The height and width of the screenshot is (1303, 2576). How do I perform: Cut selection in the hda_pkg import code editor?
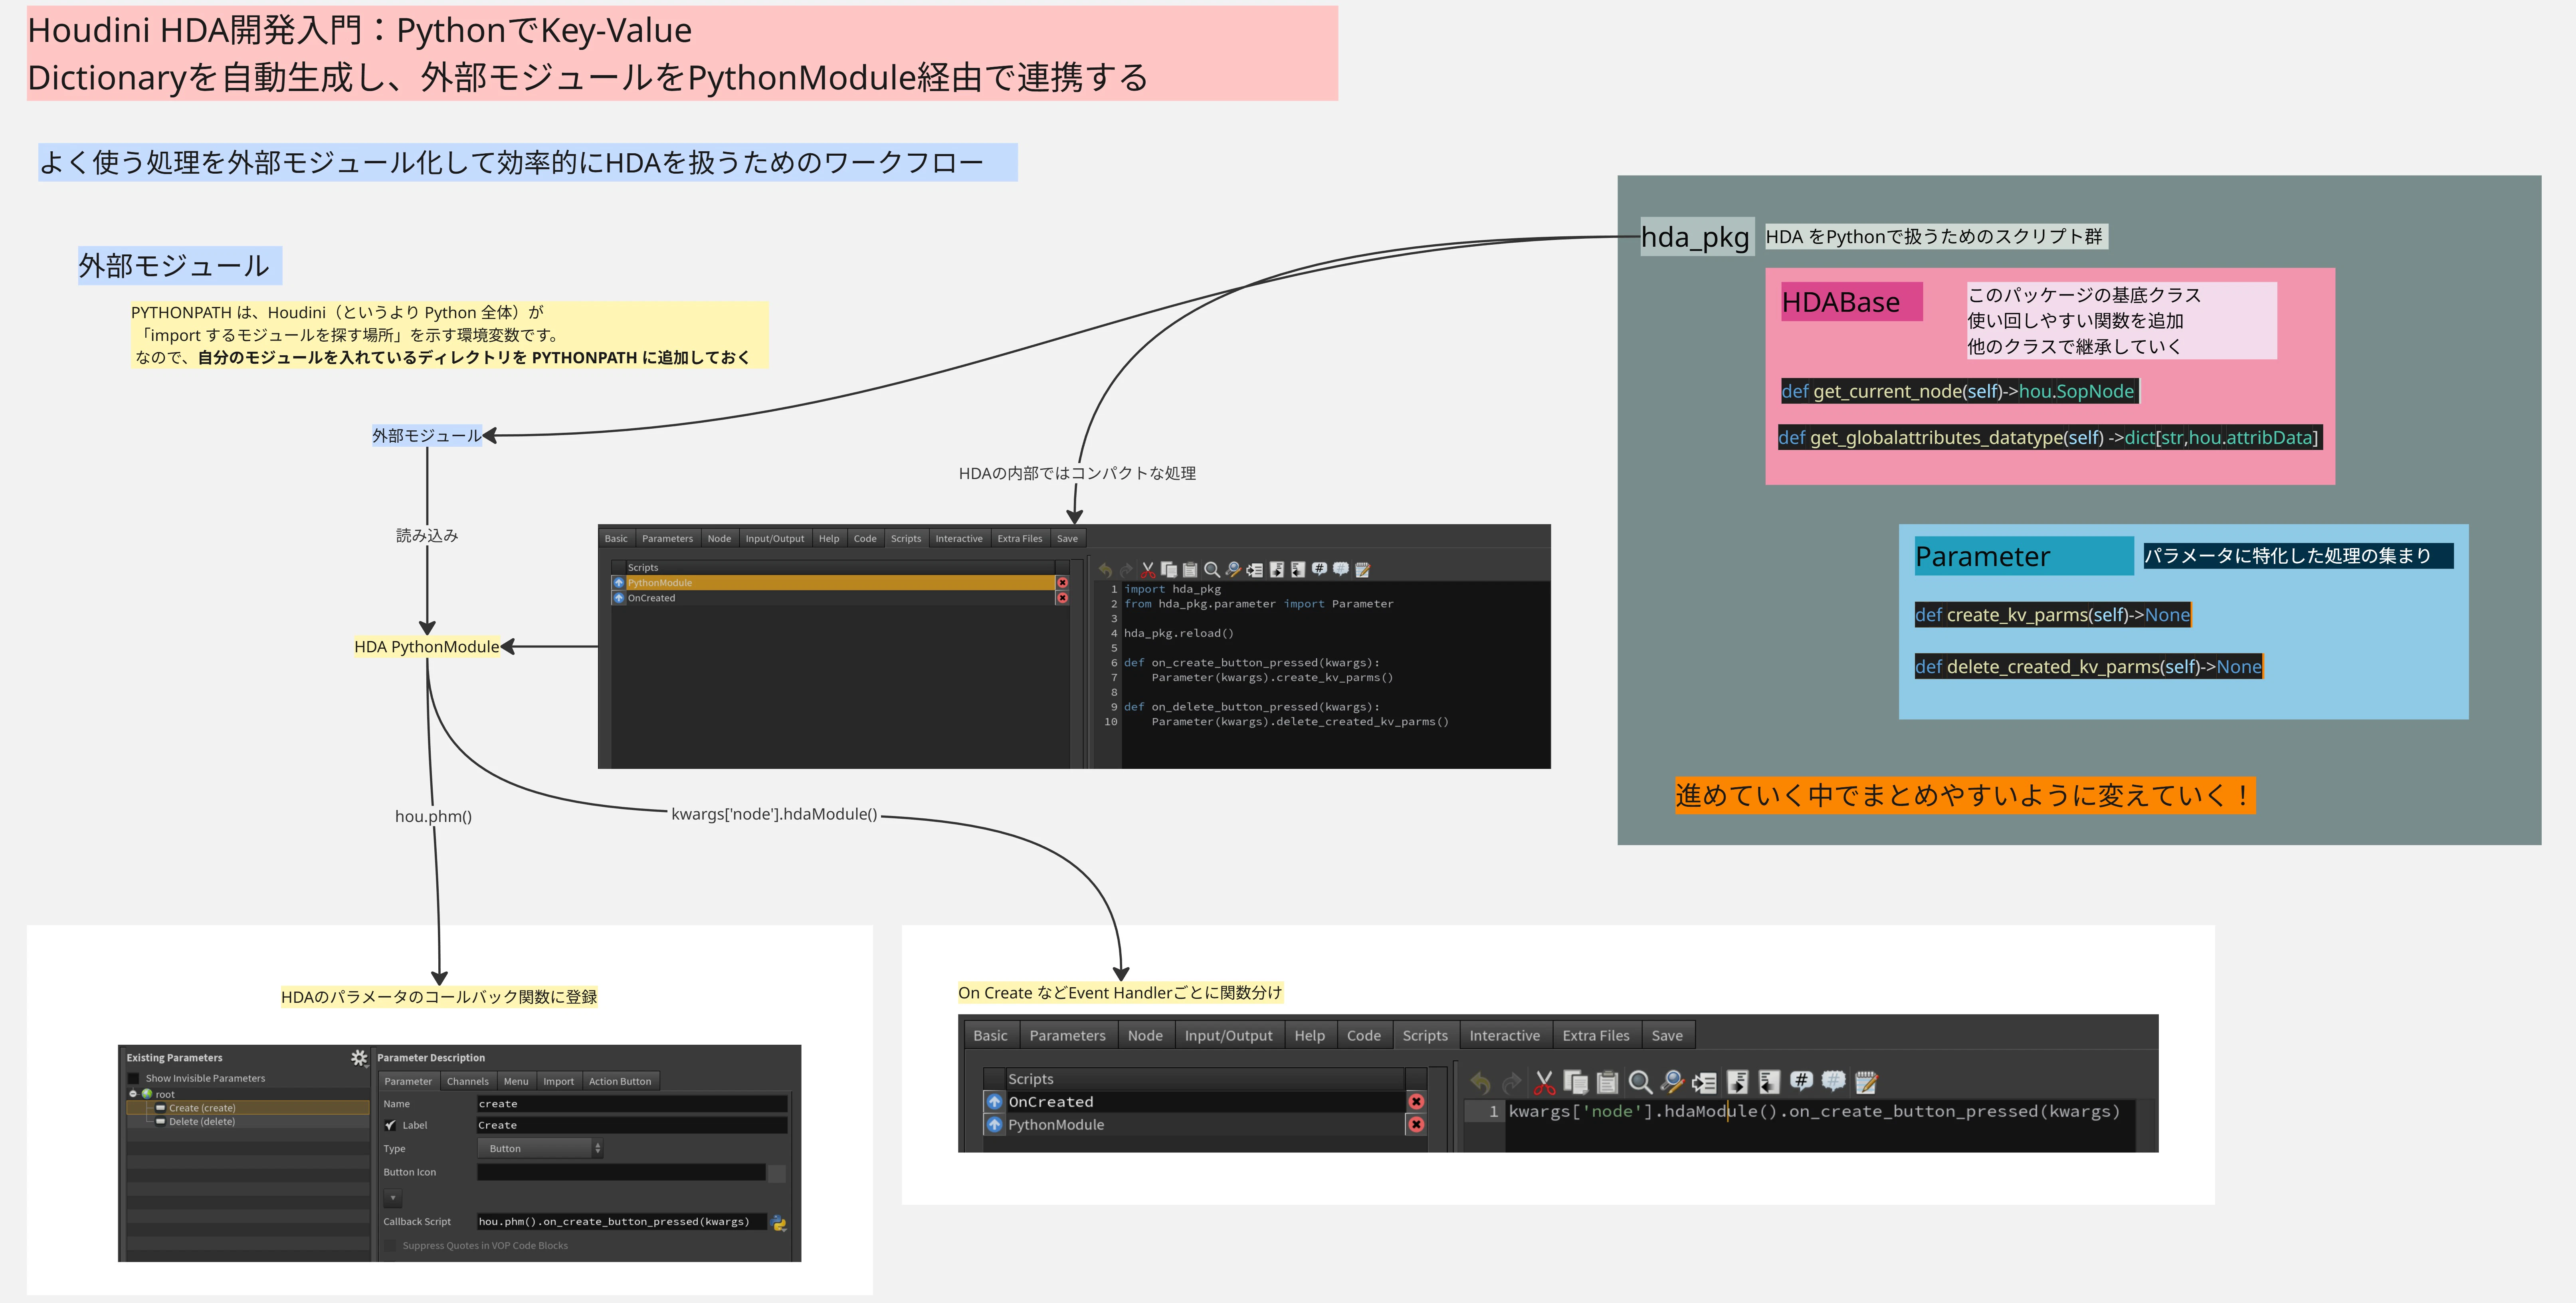(1148, 570)
